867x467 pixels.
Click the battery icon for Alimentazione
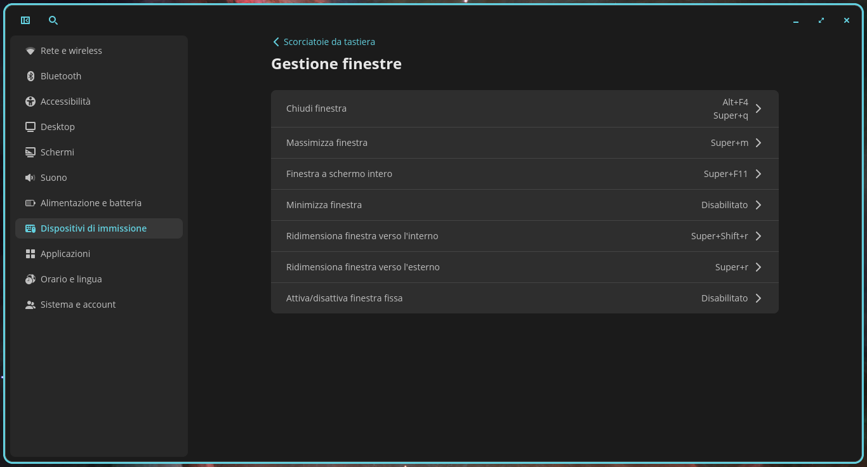tap(30, 203)
